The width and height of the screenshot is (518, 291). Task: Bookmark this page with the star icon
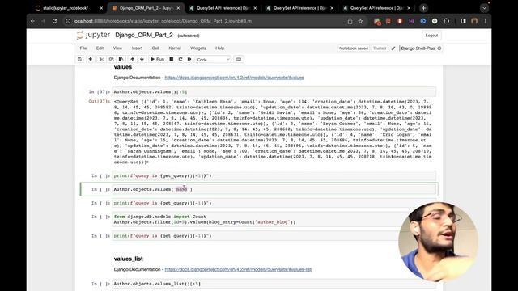tap(360, 21)
